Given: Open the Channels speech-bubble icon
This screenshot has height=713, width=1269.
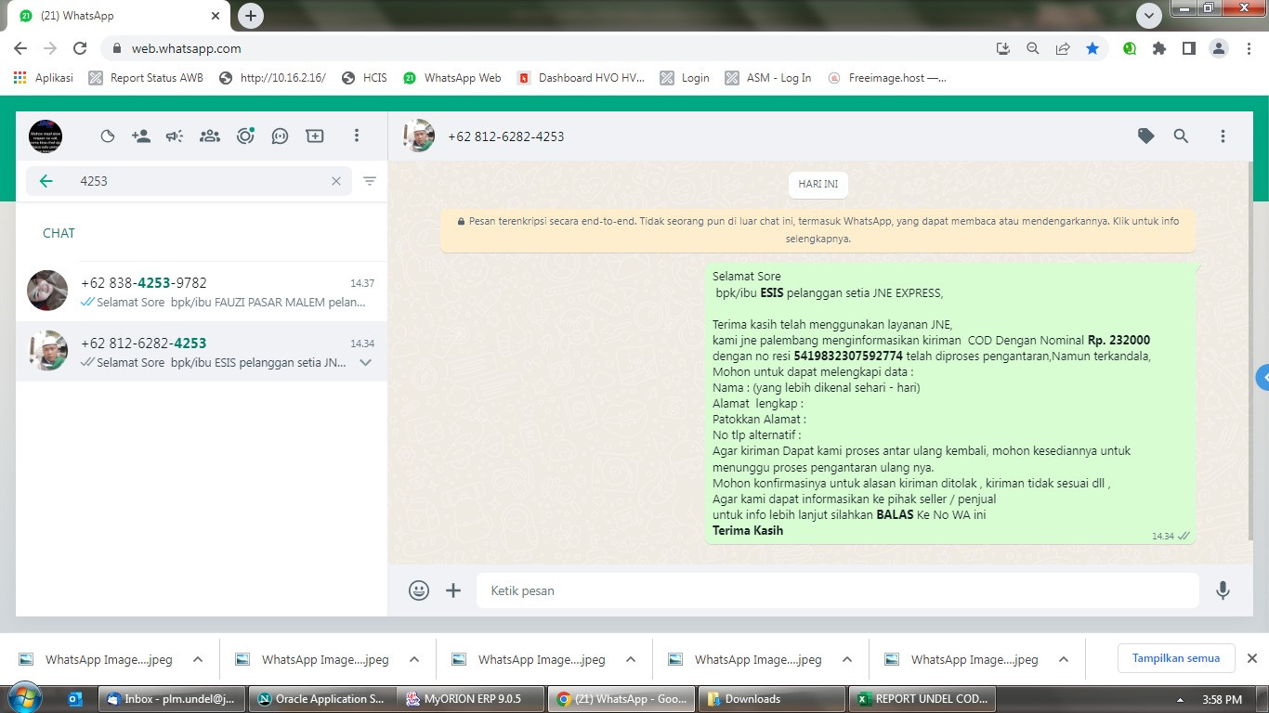Looking at the screenshot, I should pyautogui.click(x=280, y=136).
